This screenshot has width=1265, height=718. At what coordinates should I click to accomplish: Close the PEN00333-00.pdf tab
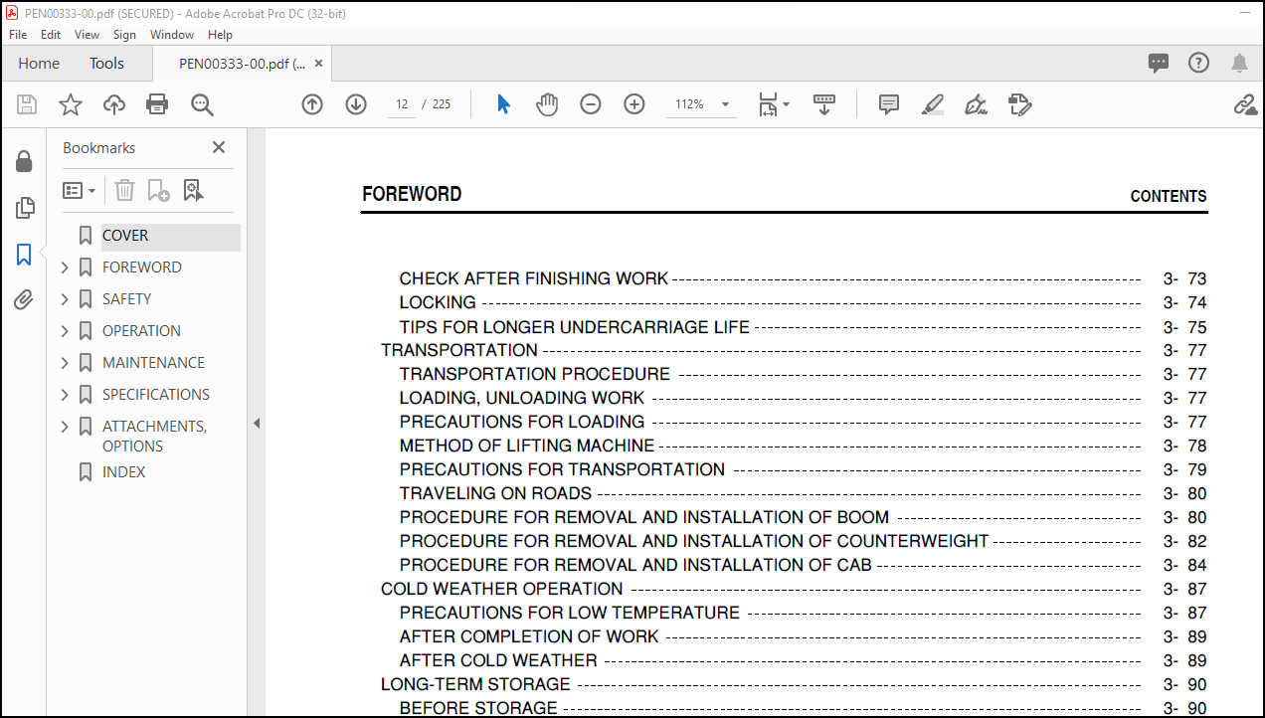tap(319, 63)
